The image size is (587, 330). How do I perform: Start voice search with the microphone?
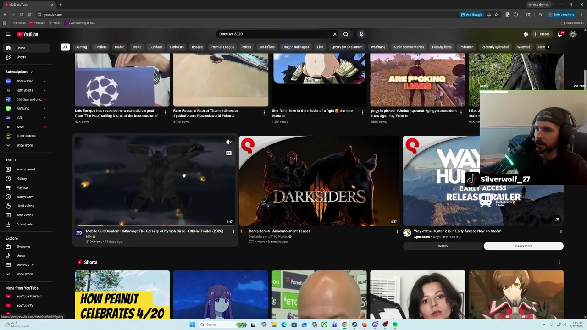pyautogui.click(x=361, y=34)
